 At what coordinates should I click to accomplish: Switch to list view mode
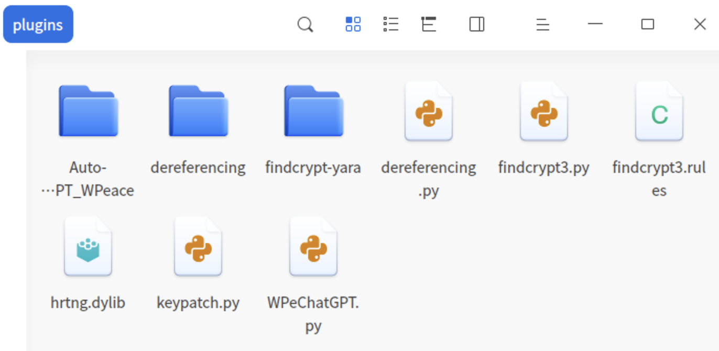tap(391, 24)
